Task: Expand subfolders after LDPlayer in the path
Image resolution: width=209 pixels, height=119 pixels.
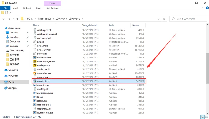Action: click(67, 19)
